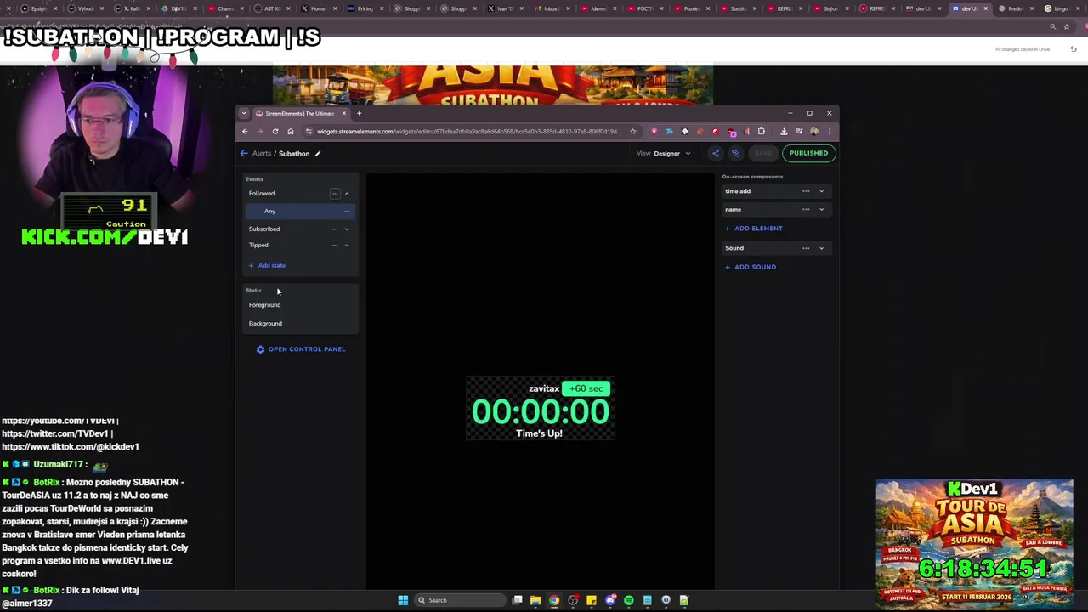Reload the StreamElements editor page
Image resolution: width=1088 pixels, height=612 pixels.
pos(275,132)
